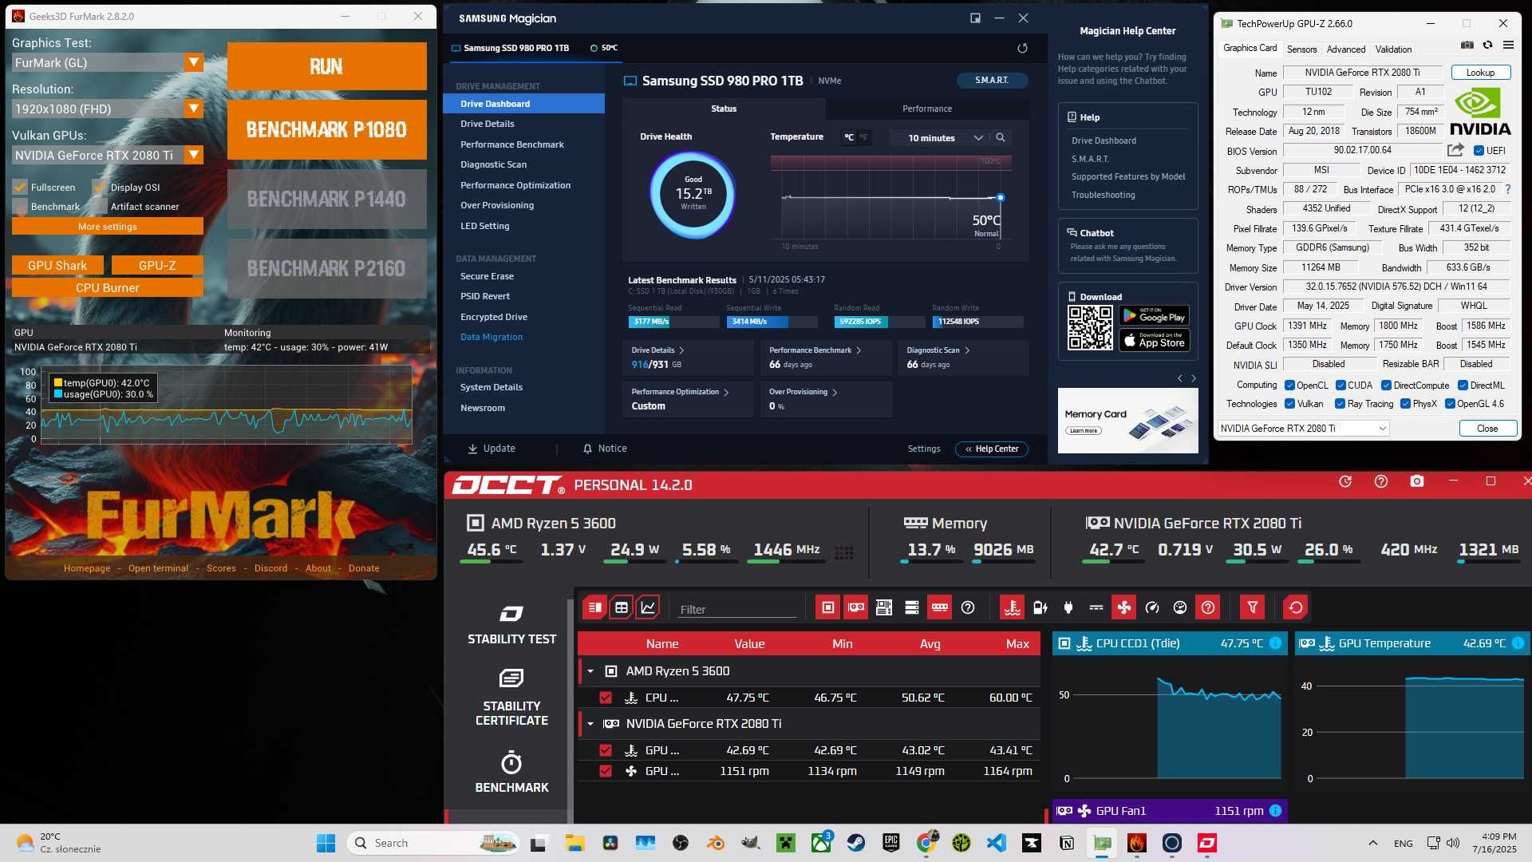The height and width of the screenshot is (862, 1532).
Task: Click info icon on GPU Fan1 graph
Action: (1275, 811)
